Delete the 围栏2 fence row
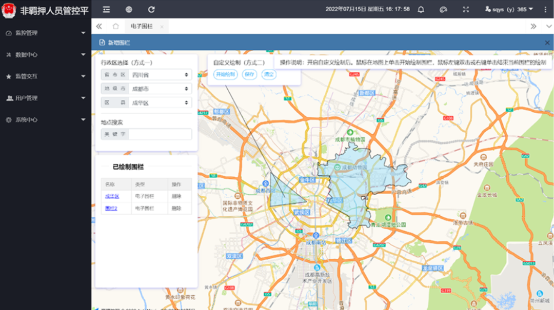The width and height of the screenshot is (554, 310). 176,209
